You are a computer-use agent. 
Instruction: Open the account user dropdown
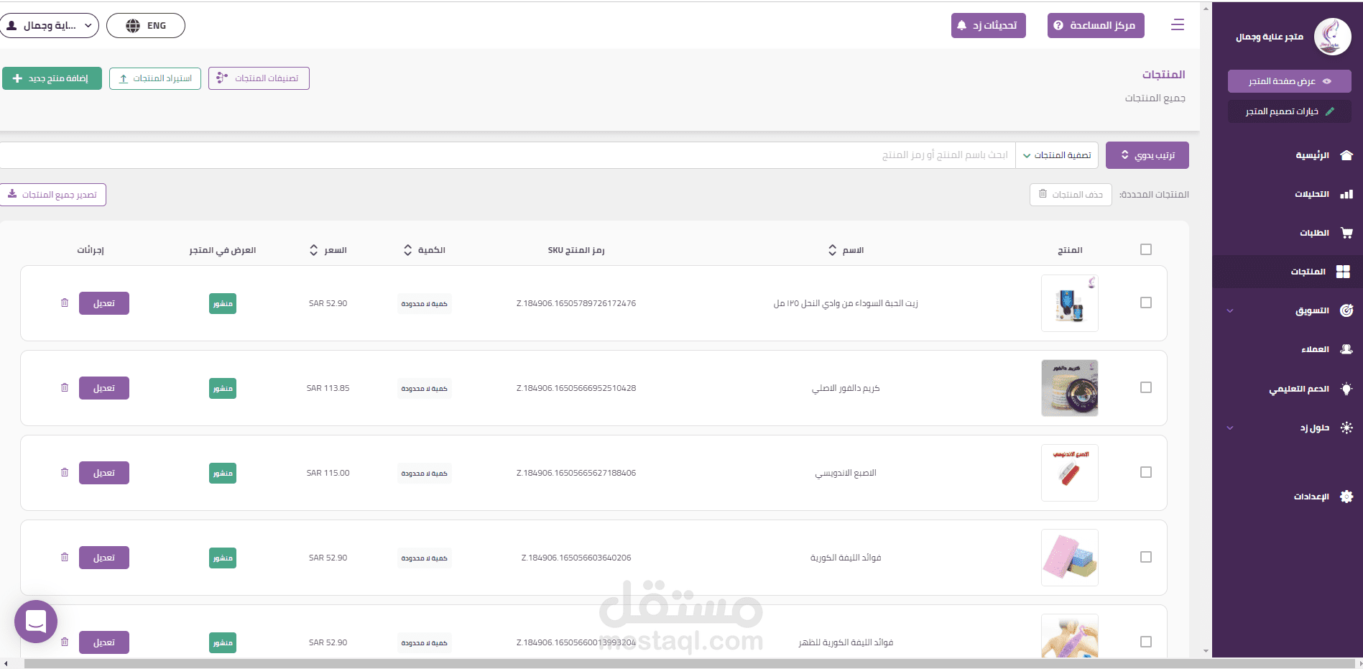[x=50, y=26]
